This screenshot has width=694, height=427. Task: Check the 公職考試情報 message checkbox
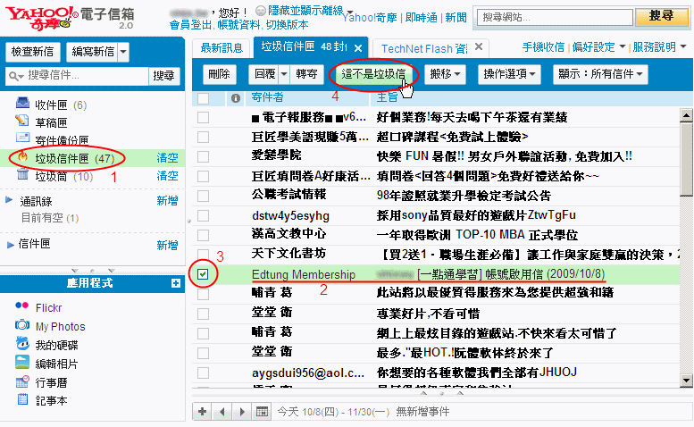pos(203,196)
